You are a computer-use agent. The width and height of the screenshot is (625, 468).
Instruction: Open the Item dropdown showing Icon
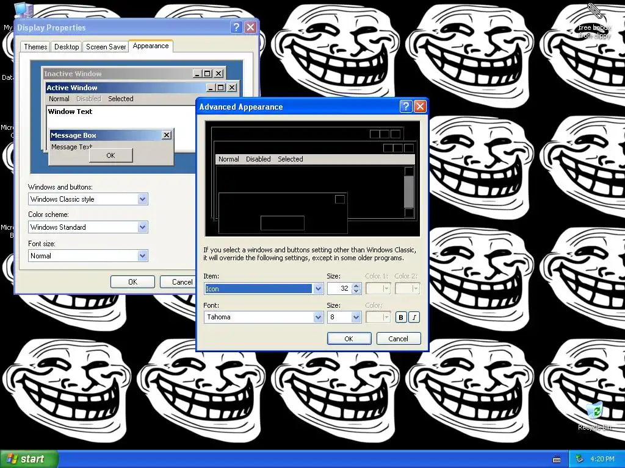318,288
